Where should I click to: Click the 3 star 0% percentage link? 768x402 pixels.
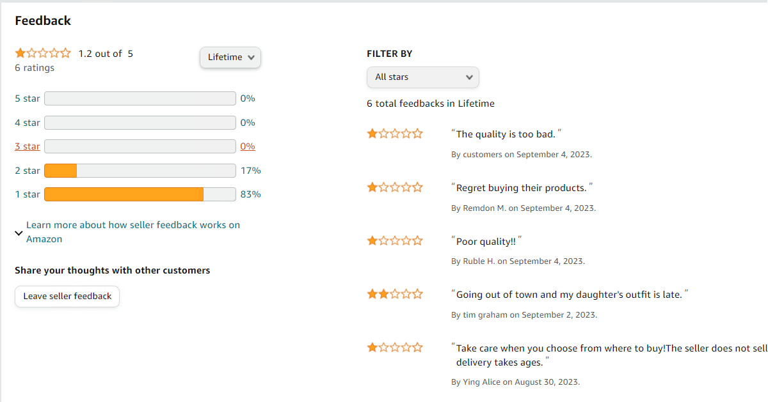pos(248,146)
